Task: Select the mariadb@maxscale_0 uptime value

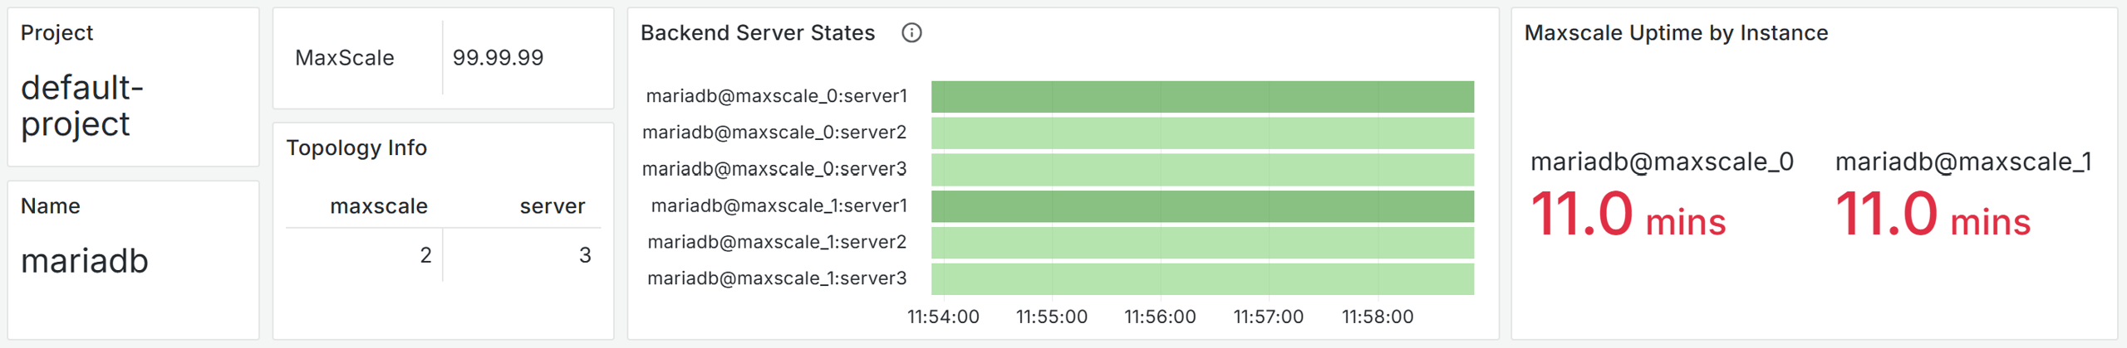Action: (x=1627, y=215)
